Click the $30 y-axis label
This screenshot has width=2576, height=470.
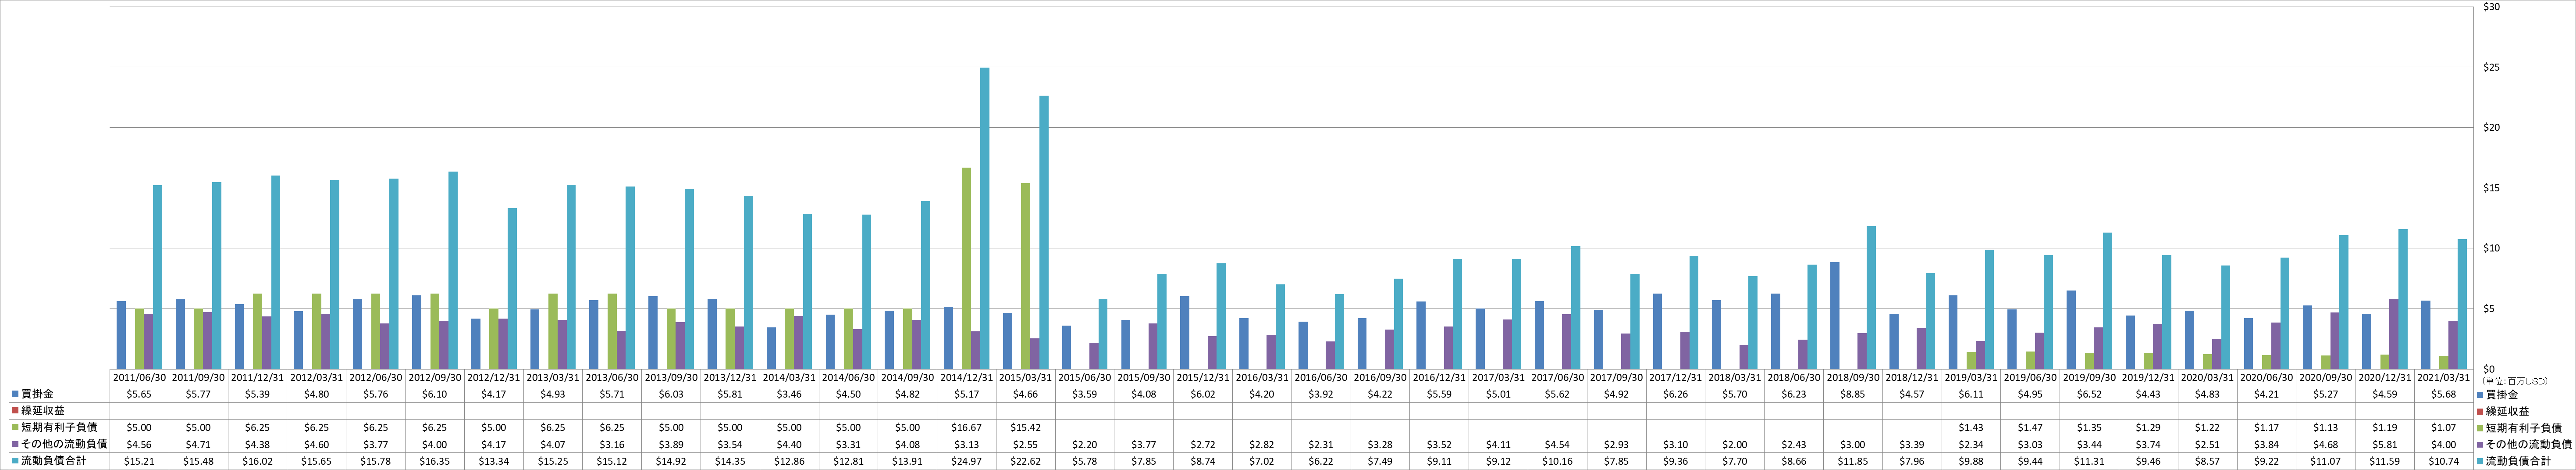click(2491, 7)
